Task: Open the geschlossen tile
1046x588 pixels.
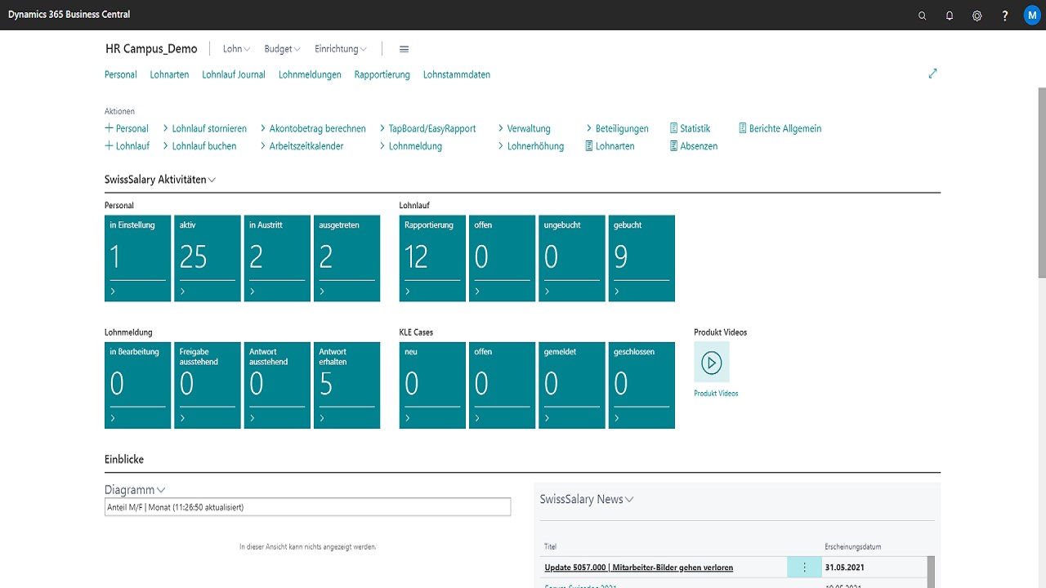Action: tap(642, 385)
